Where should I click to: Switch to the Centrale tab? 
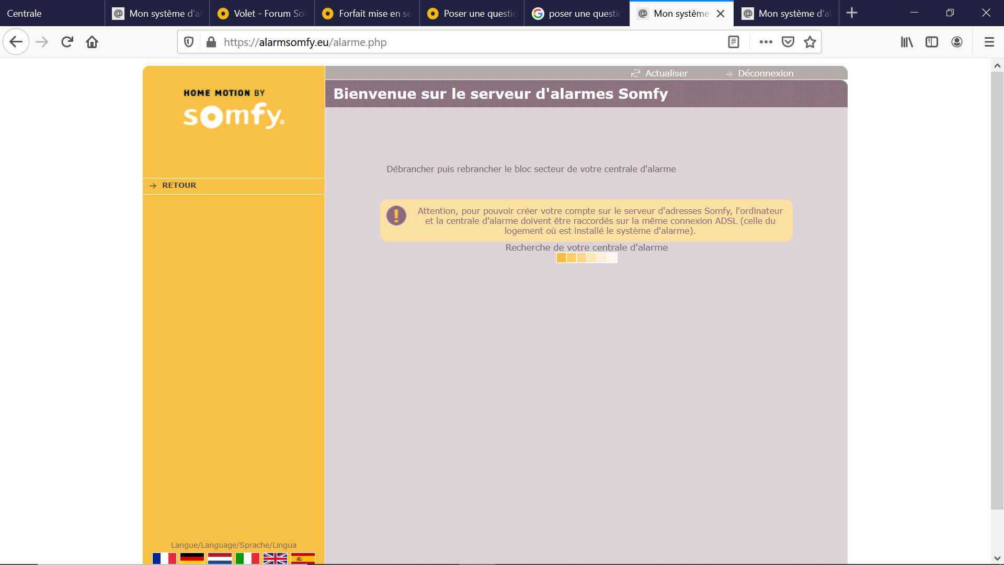pyautogui.click(x=52, y=13)
